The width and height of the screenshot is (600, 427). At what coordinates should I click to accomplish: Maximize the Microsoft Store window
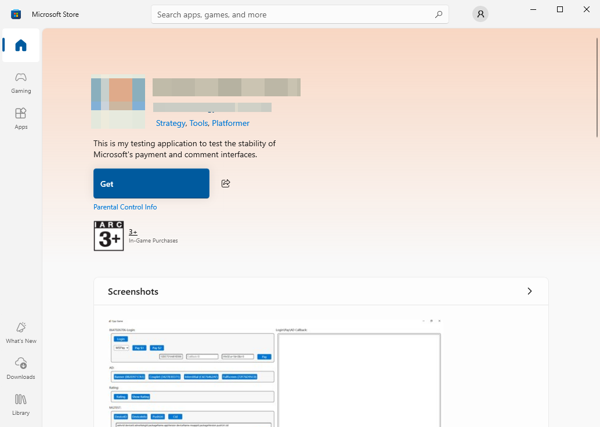(560, 9)
